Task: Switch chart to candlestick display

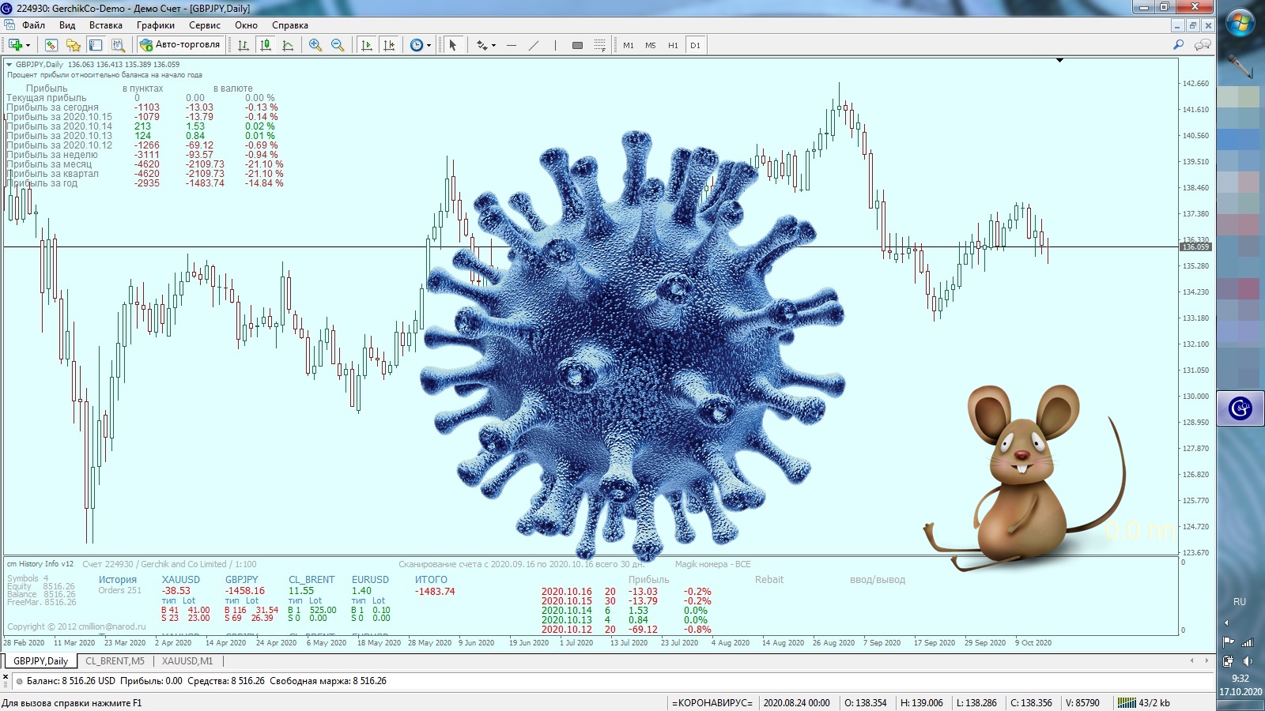Action: (266, 45)
